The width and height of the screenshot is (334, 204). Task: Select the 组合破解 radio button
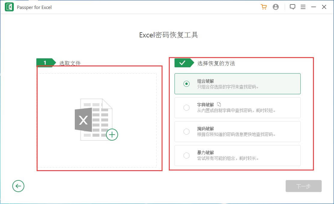(x=187, y=84)
